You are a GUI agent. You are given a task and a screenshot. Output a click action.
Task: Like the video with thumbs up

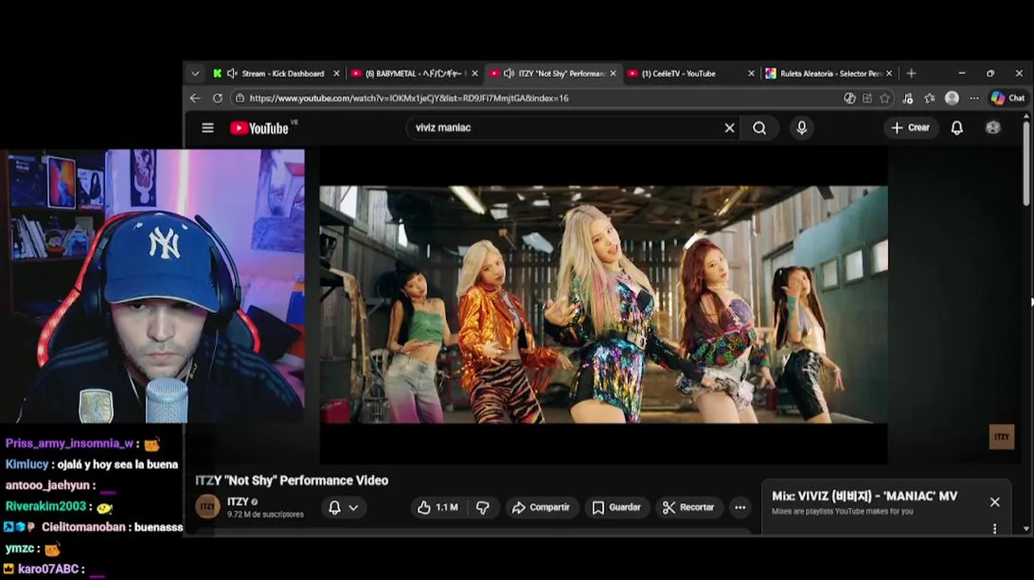click(436, 507)
